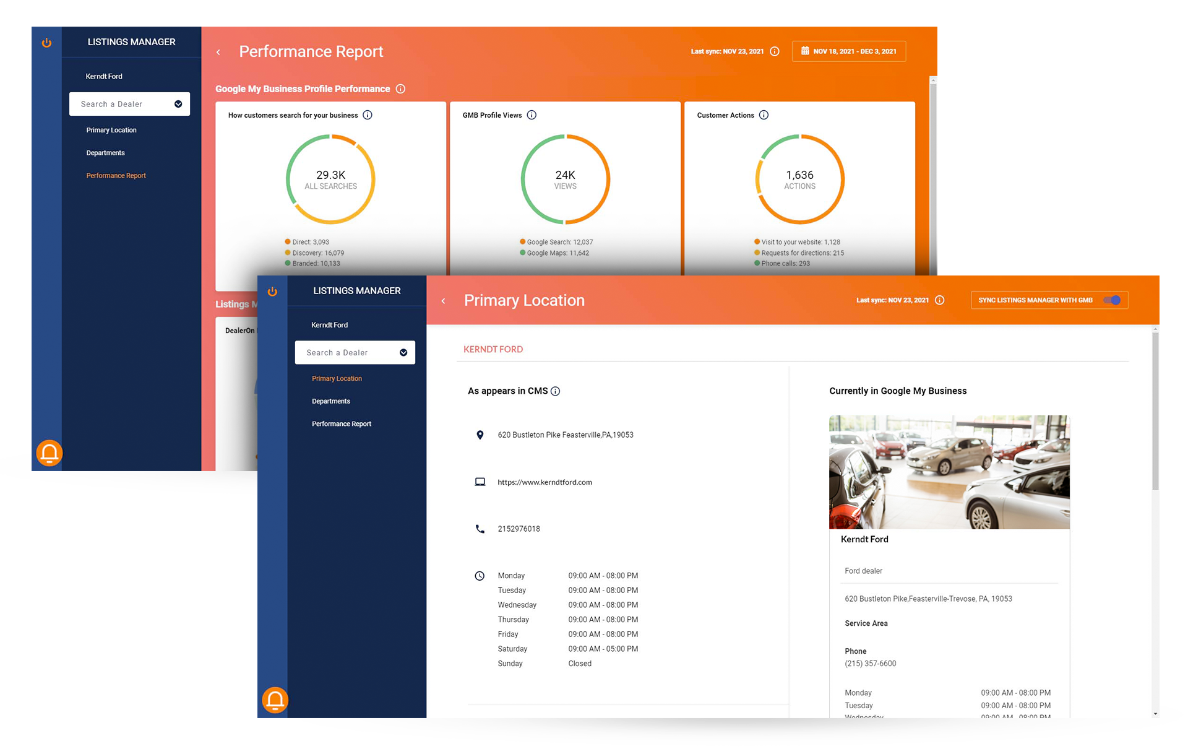Click Discovery: 16,079 legend entry
Viewport: 1188px width, 754px height.
point(314,253)
